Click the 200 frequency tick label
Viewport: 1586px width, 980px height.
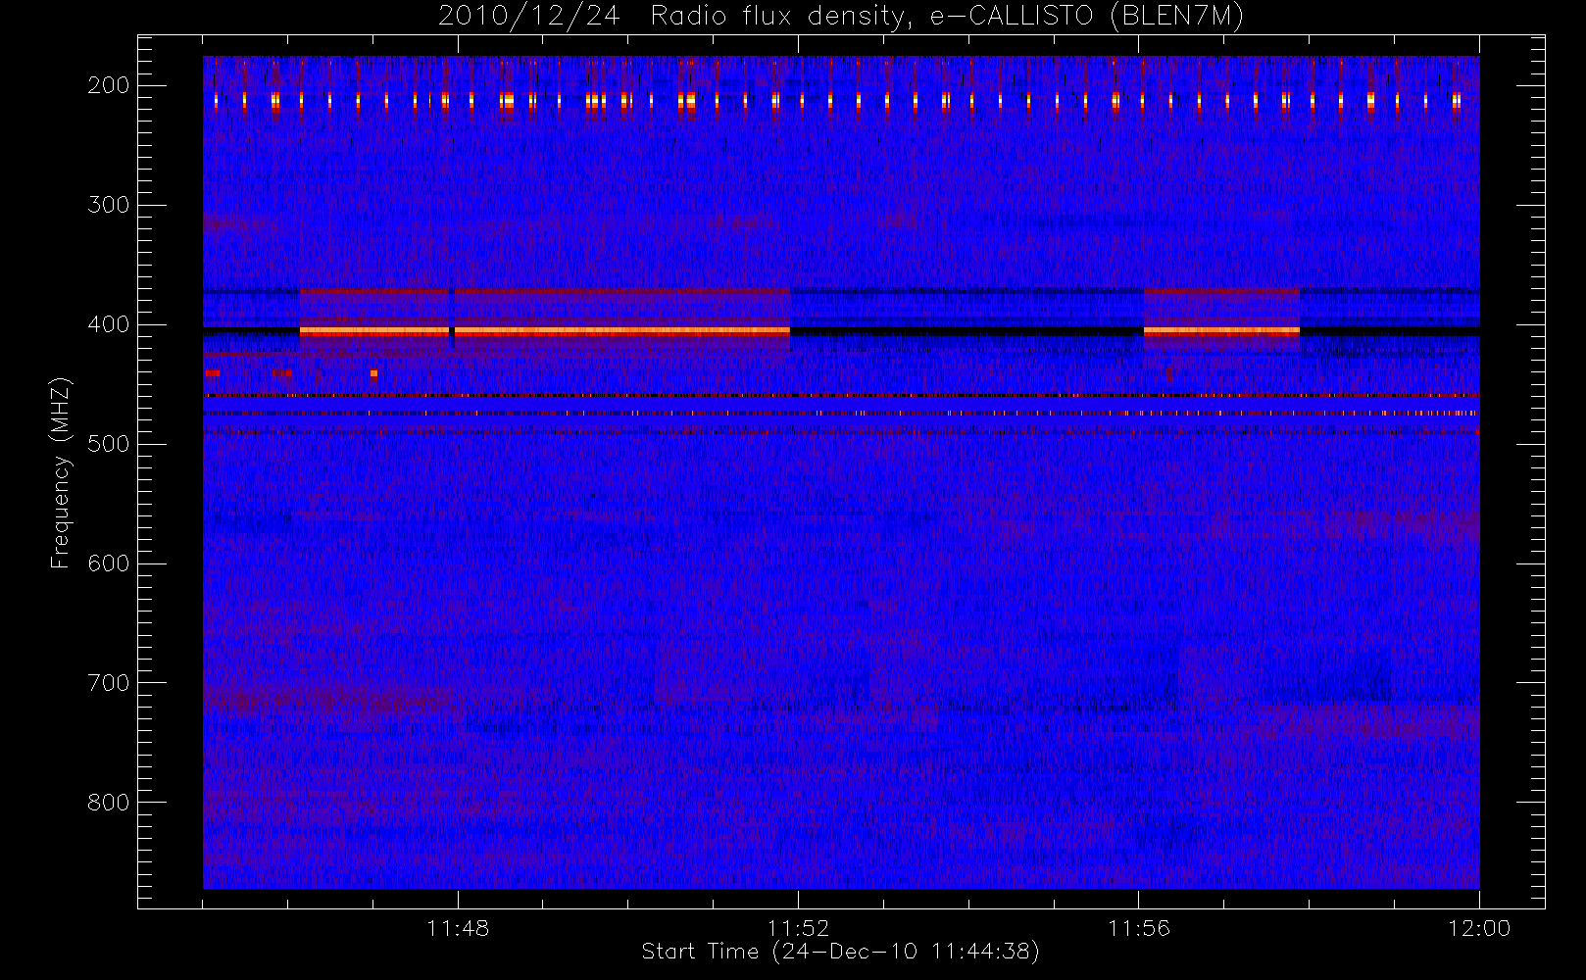click(108, 85)
